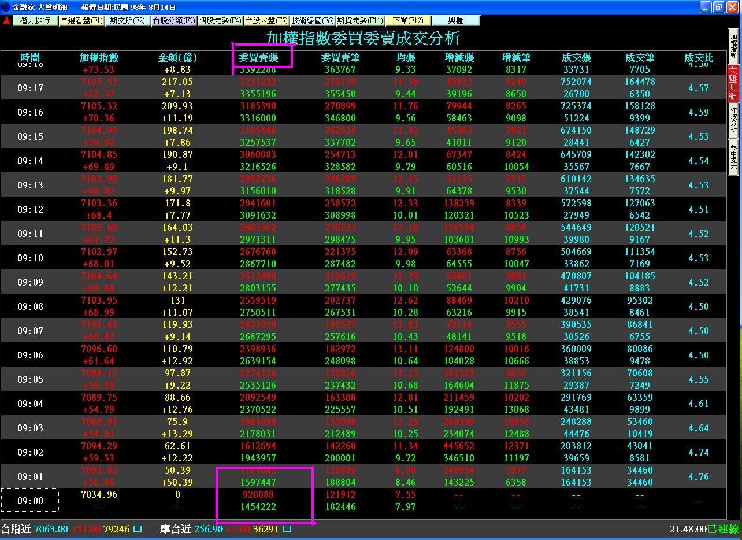Open 自選看盤(F1) view
Viewport: 742px width, 540px height.
[x=81, y=20]
